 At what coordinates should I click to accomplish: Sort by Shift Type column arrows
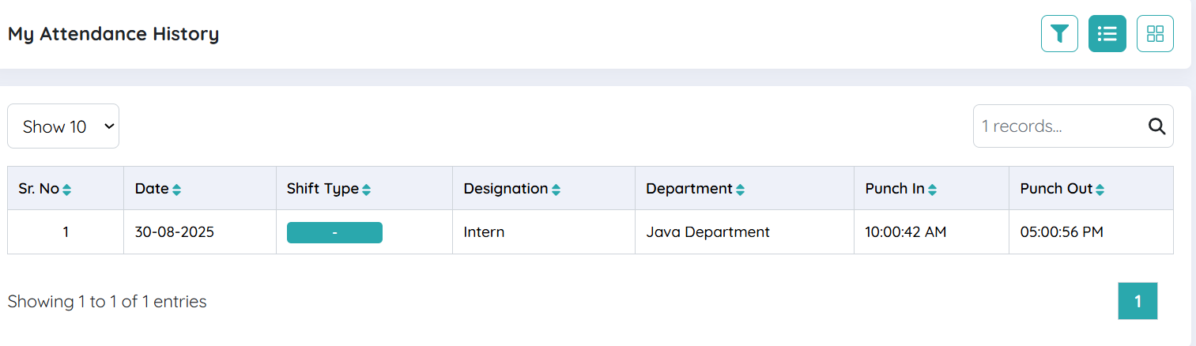click(x=366, y=190)
